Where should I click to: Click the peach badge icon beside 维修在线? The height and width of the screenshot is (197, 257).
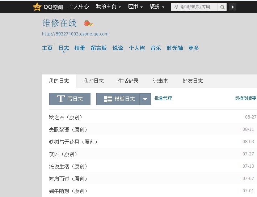pyautogui.click(x=88, y=23)
